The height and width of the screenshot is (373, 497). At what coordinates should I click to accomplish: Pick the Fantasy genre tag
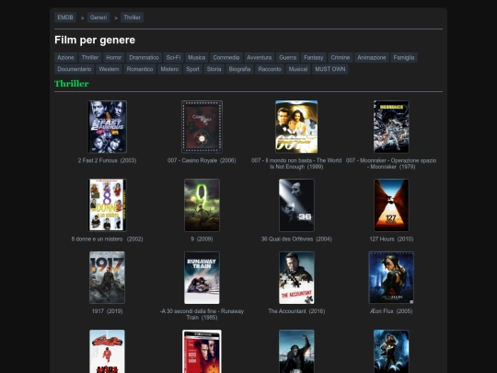[x=314, y=58]
